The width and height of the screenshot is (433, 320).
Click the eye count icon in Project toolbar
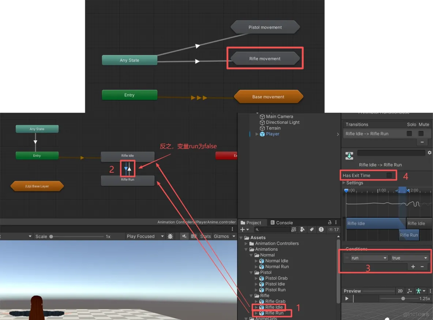[x=331, y=230]
